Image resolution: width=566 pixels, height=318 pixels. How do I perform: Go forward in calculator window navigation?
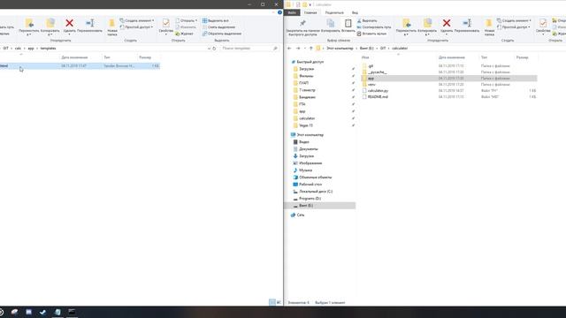[x=298, y=49]
